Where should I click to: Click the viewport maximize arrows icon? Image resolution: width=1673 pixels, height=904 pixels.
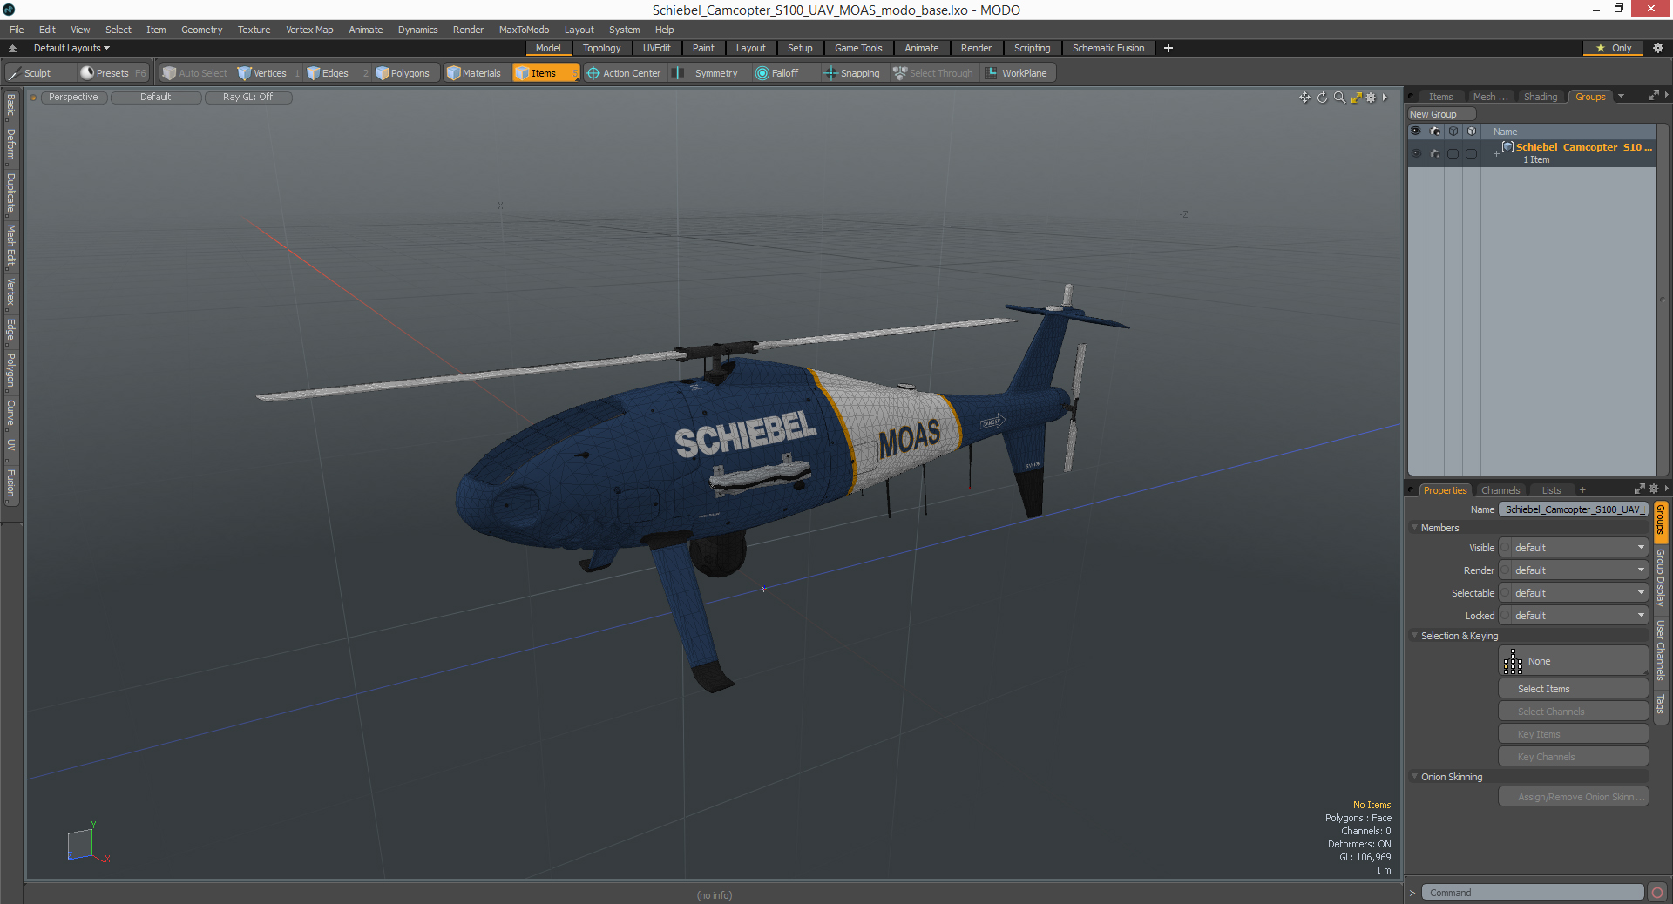1356,98
